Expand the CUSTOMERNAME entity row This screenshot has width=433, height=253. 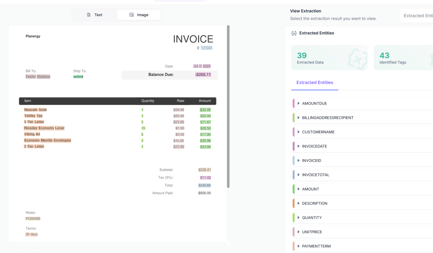tap(318, 132)
